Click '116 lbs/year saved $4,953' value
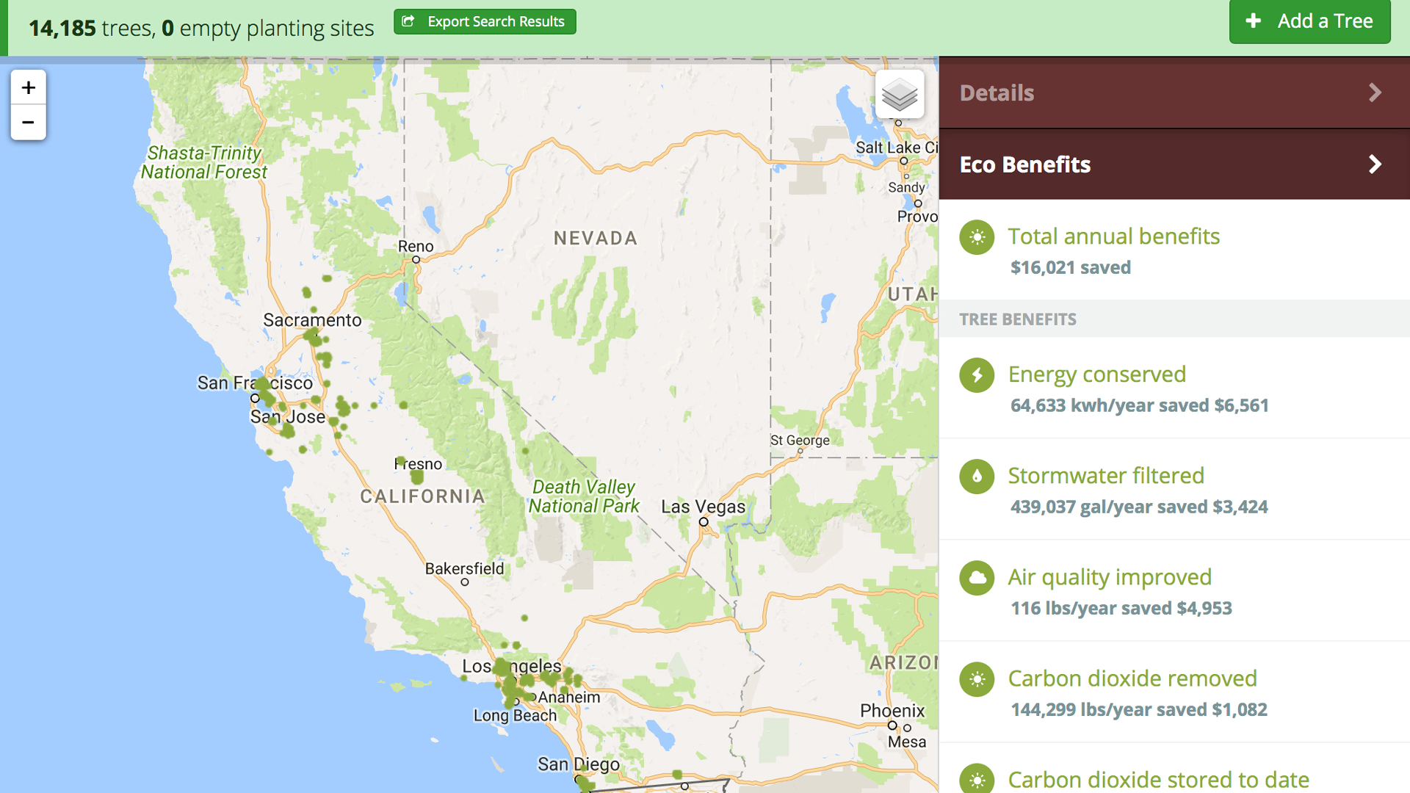Screen dimensions: 1410x793 point(1121,608)
